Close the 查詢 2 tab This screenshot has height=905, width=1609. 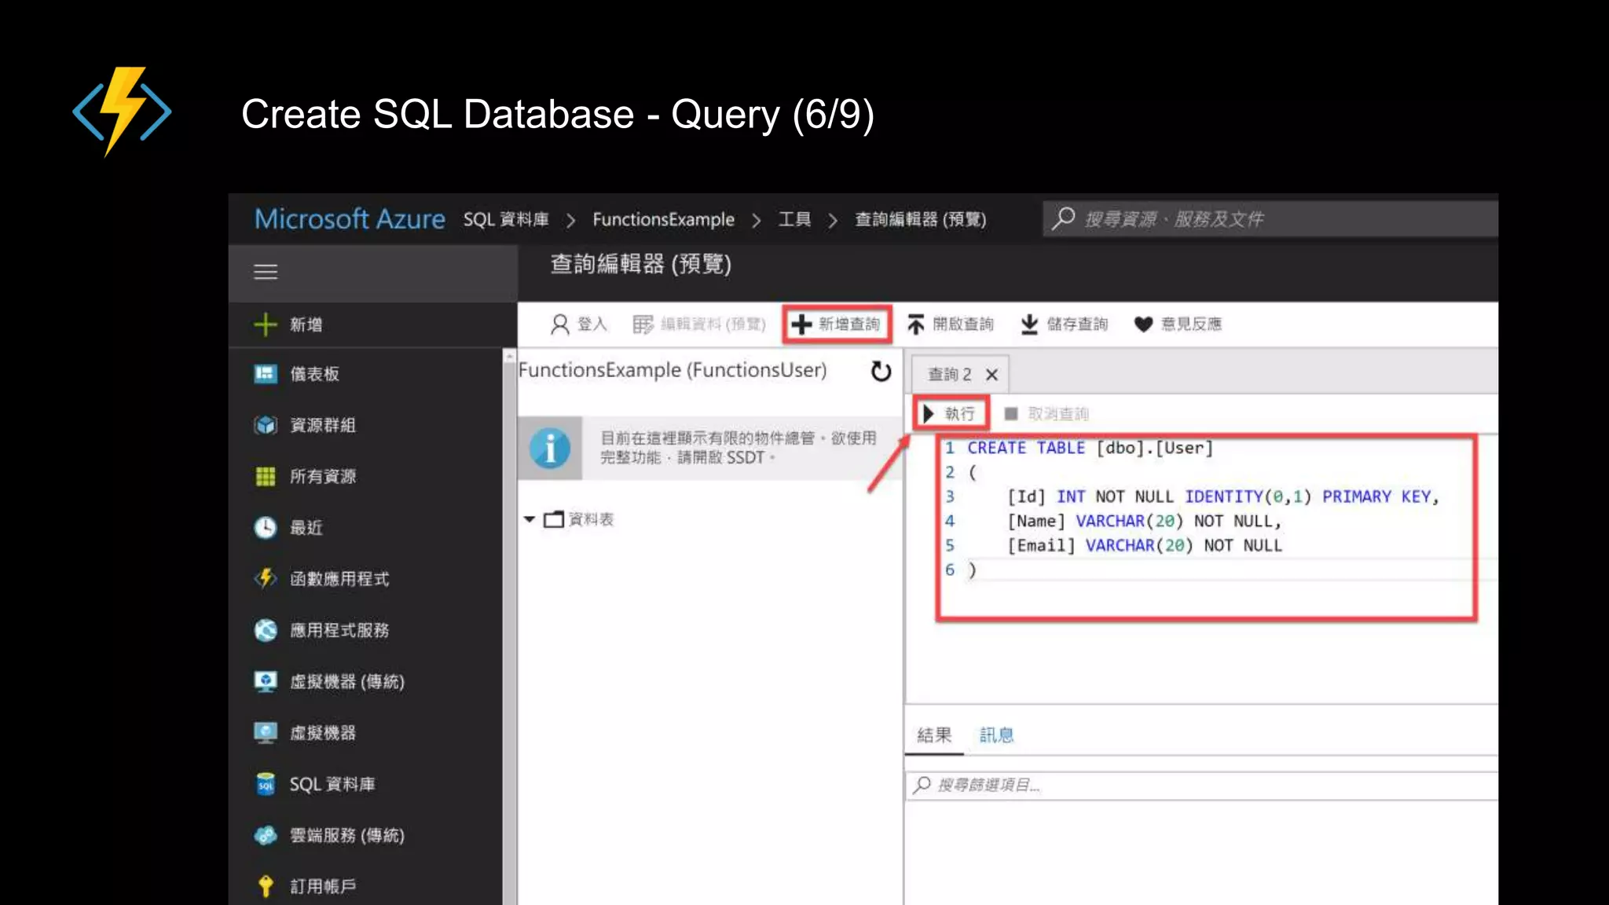992,375
